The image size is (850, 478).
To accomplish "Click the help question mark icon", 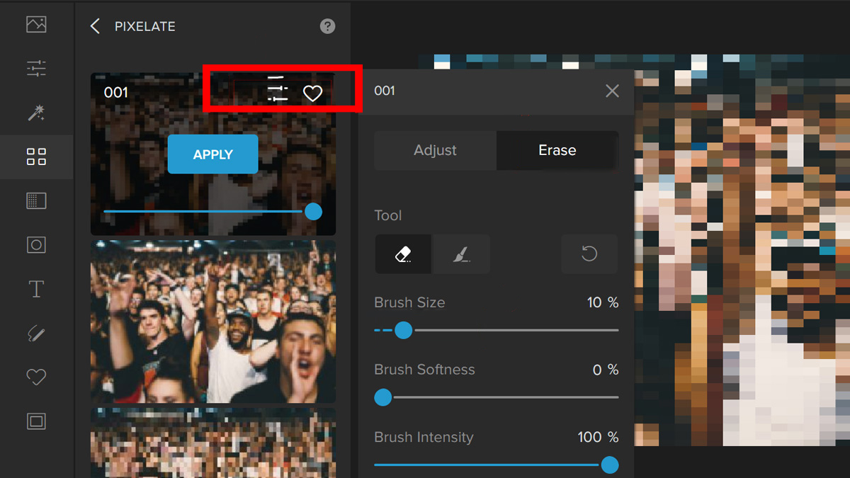I will (327, 26).
